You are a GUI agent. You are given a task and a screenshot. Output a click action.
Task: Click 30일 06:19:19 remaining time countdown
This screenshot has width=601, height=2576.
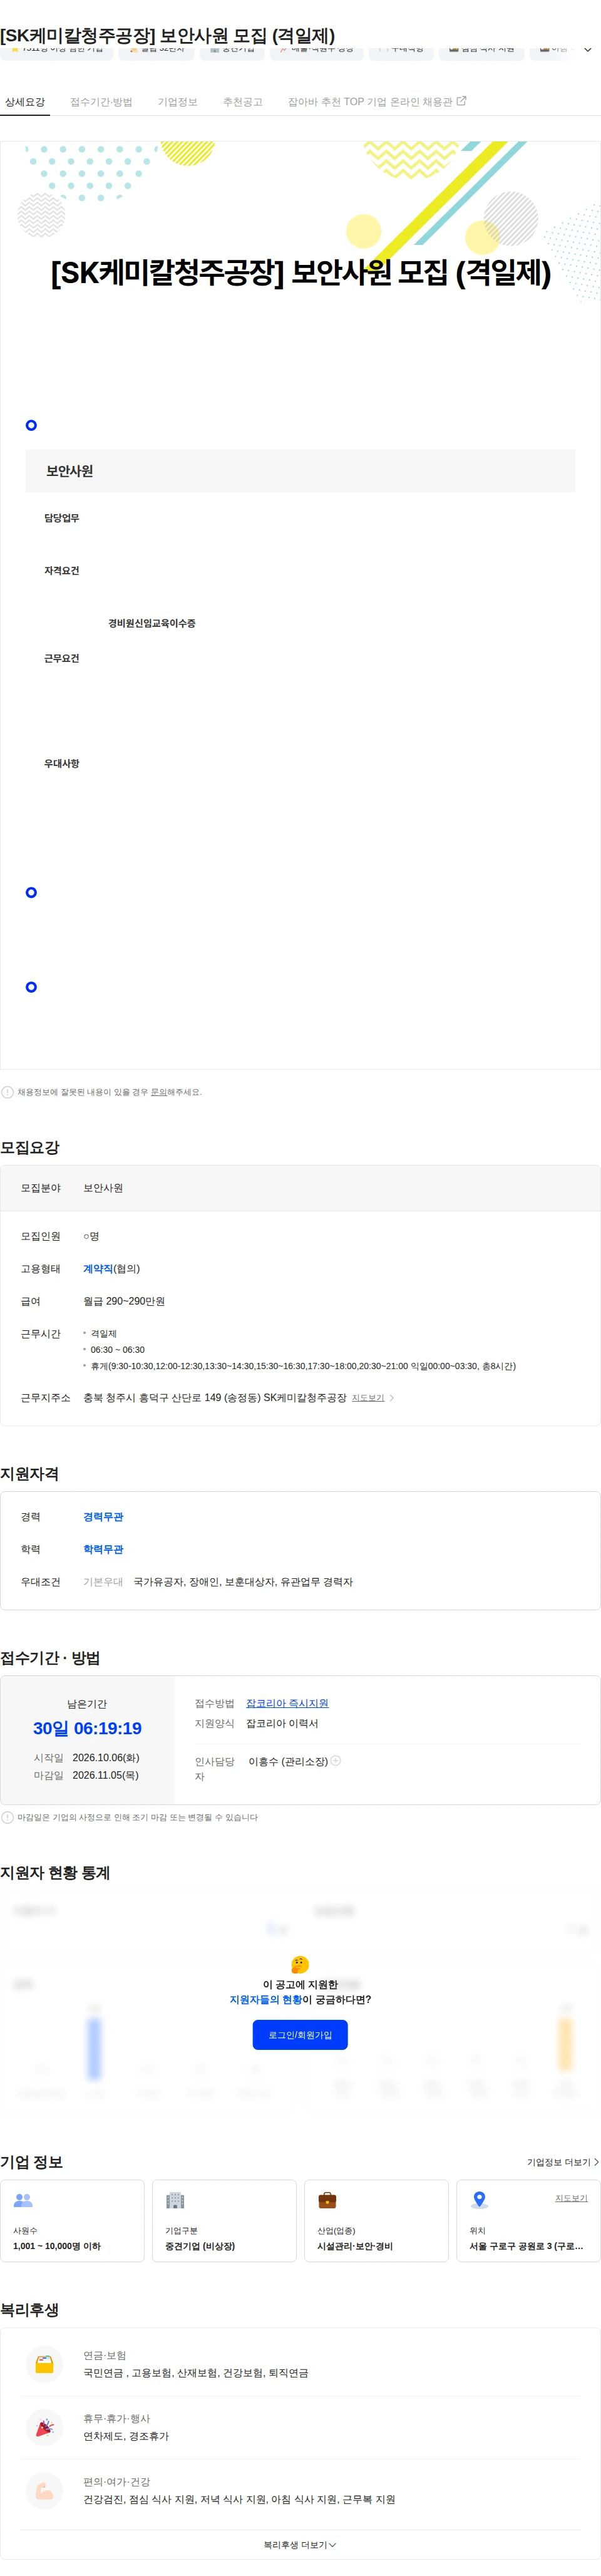coord(87,1728)
